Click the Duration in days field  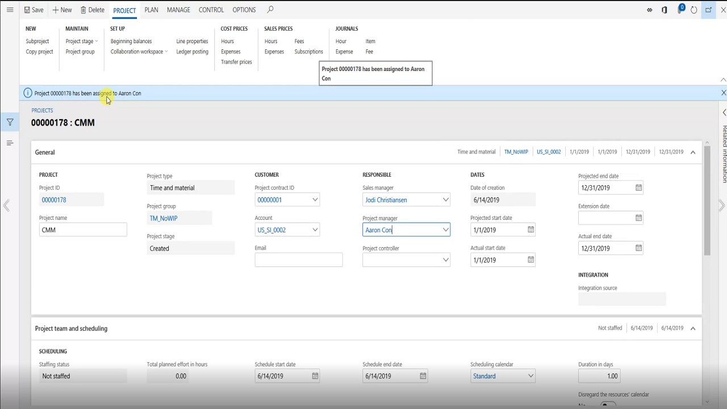click(x=599, y=376)
